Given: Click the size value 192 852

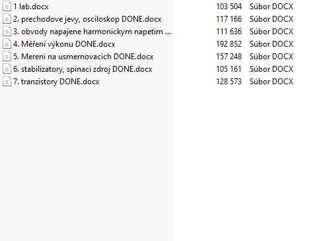Looking at the screenshot, I should 228,44.
